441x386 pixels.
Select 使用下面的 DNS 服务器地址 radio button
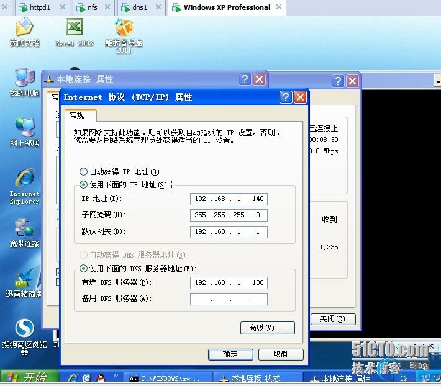[83, 268]
